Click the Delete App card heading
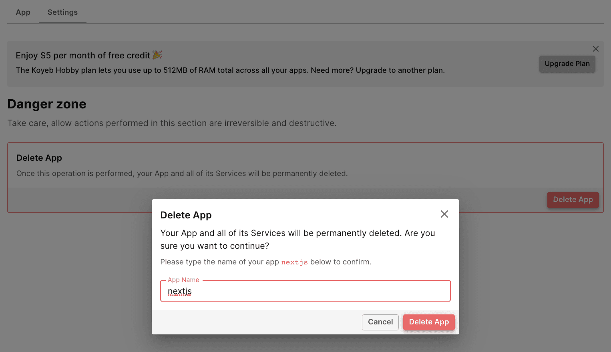Viewport: 611px width, 352px height. point(39,158)
